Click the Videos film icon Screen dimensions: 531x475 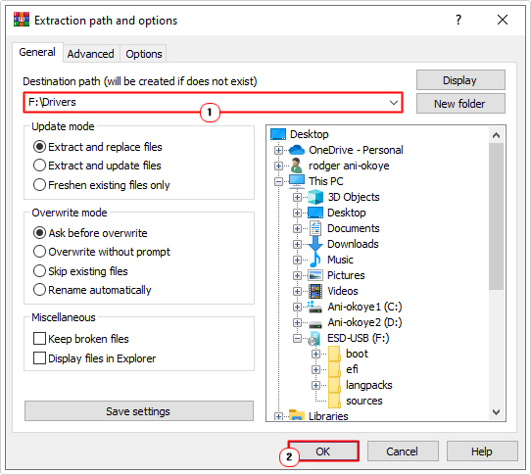click(x=315, y=291)
